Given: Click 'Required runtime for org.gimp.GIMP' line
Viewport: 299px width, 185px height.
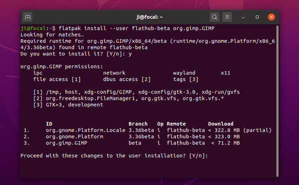Looking at the screenshot, I should [x=148, y=41].
